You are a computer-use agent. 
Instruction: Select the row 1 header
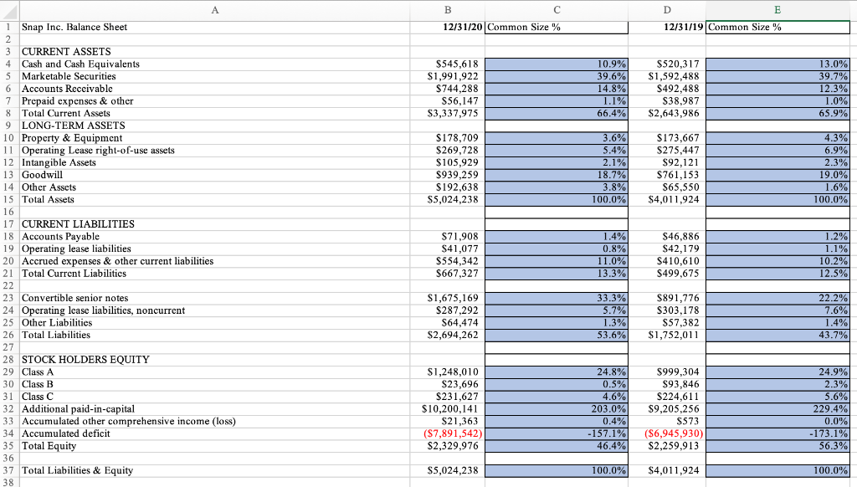[9, 28]
